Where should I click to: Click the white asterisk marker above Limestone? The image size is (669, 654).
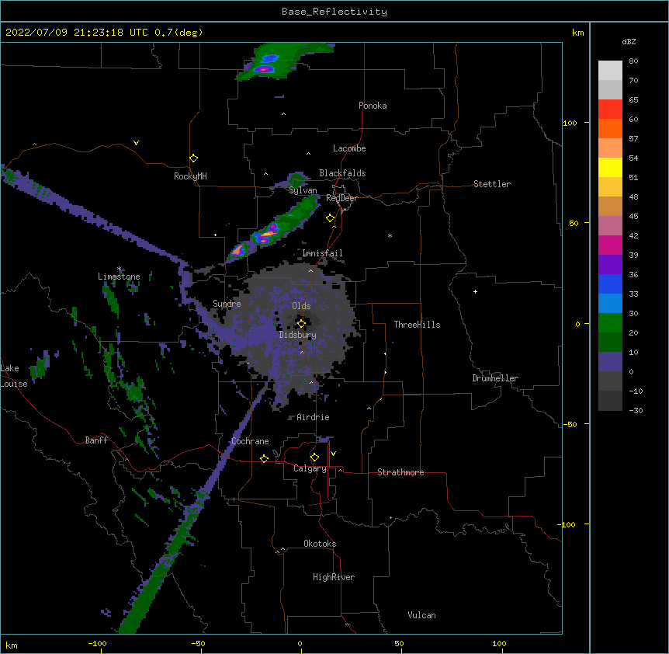tap(120, 269)
